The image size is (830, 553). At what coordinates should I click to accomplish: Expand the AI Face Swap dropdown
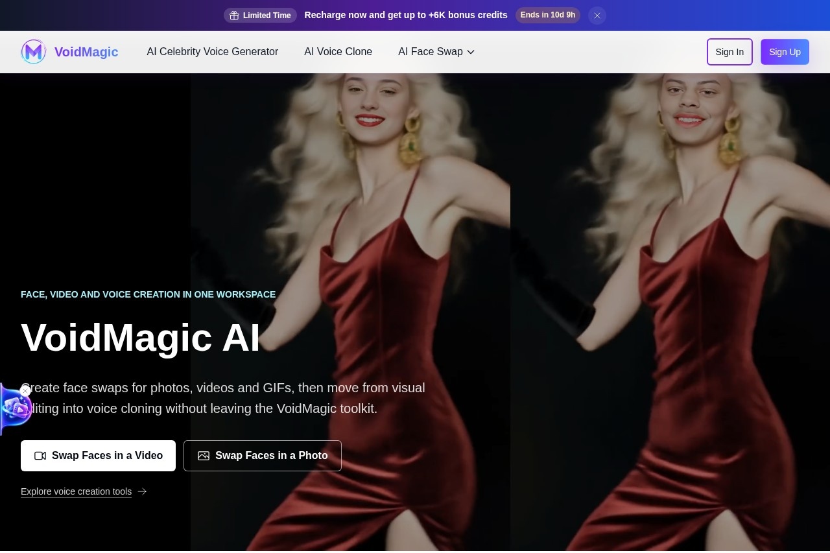pos(436,52)
